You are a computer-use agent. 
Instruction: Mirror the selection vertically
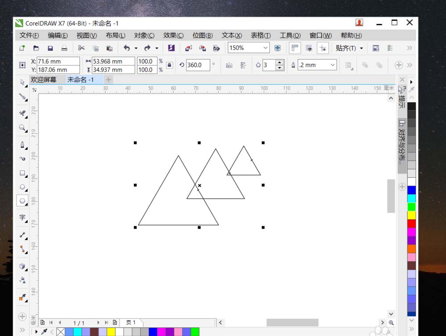pyautogui.click(x=244, y=65)
